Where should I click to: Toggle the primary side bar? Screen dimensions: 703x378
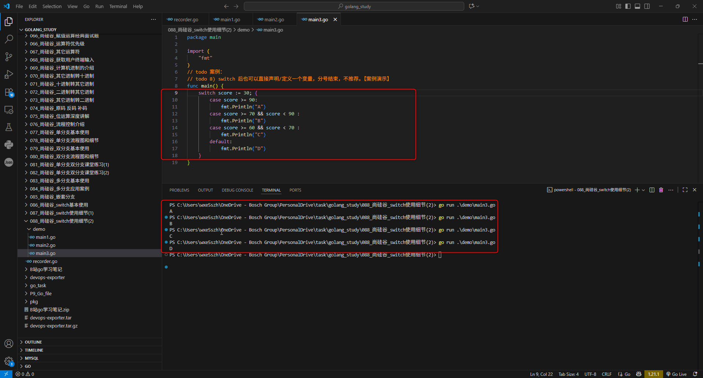coord(628,6)
